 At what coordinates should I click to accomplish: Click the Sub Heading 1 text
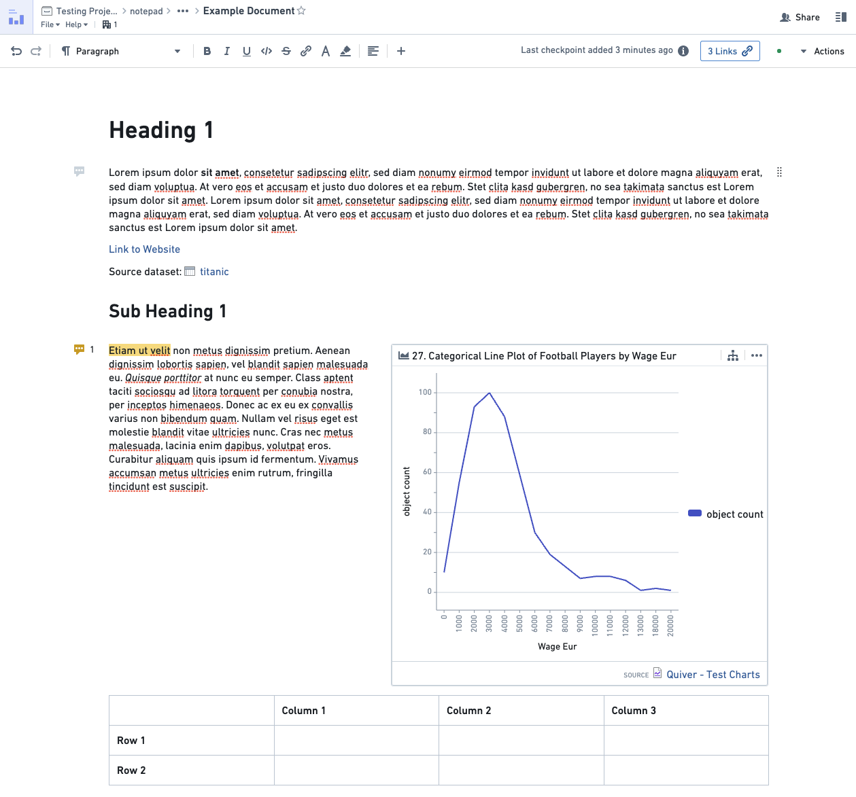[x=168, y=311]
